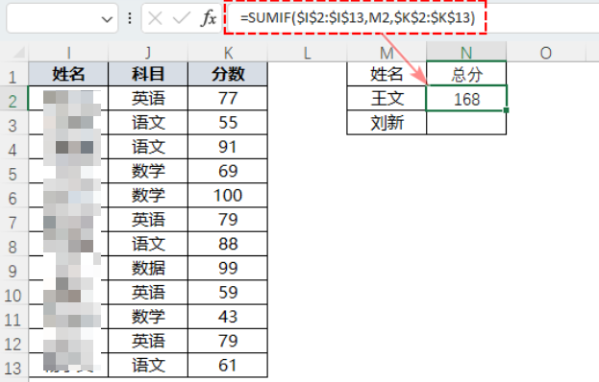Click score cell 99
The image size is (599, 382).
[x=228, y=268]
